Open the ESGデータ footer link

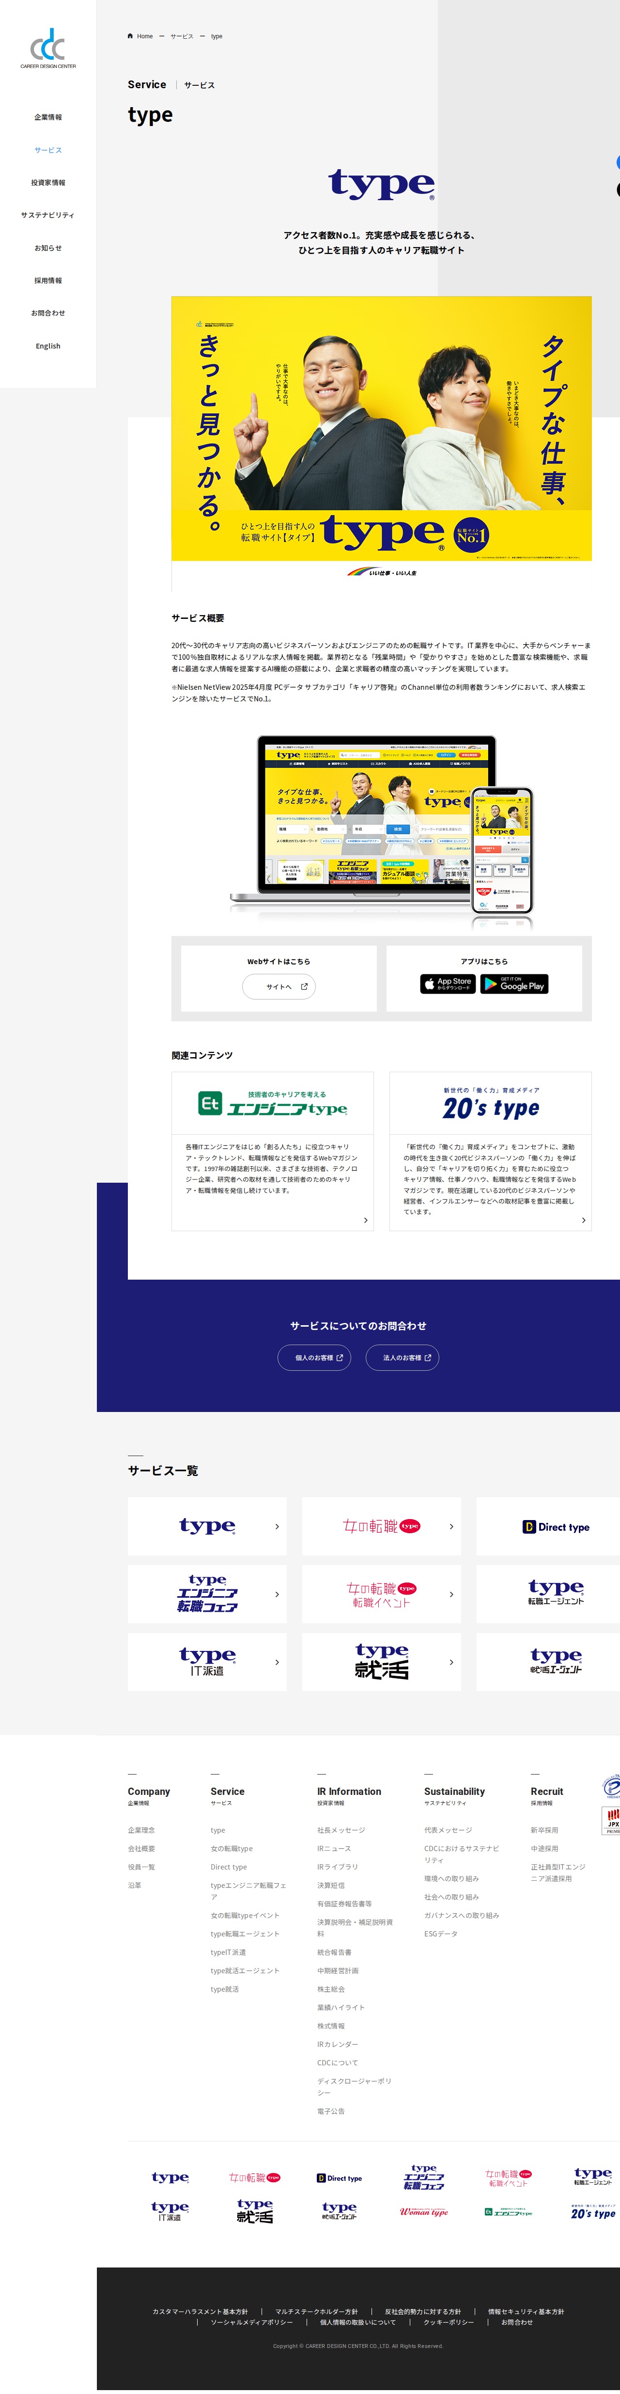(441, 1934)
